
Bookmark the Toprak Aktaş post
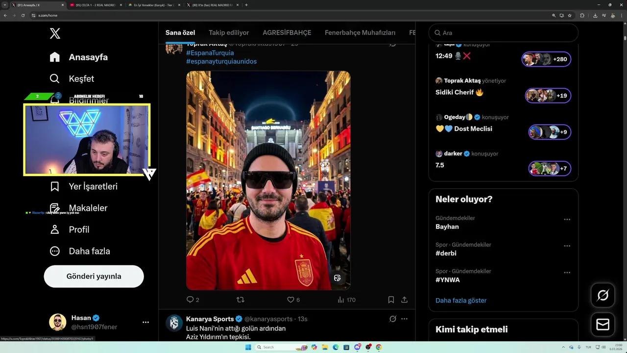391,300
